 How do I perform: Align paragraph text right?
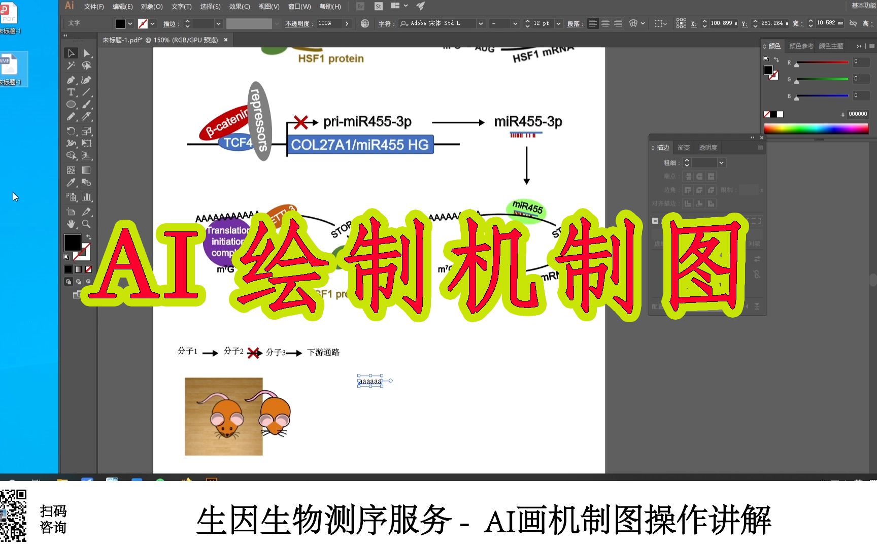coord(618,23)
